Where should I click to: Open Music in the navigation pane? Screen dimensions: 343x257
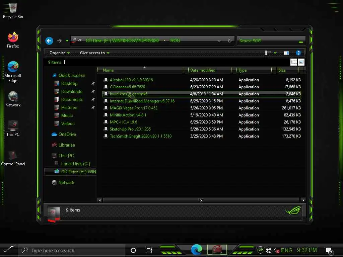(67, 115)
